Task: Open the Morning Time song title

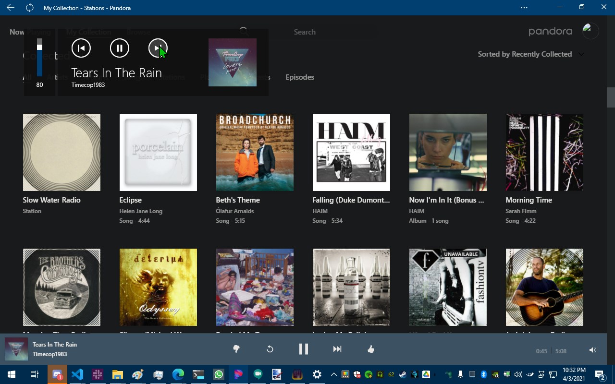Action: (x=529, y=200)
